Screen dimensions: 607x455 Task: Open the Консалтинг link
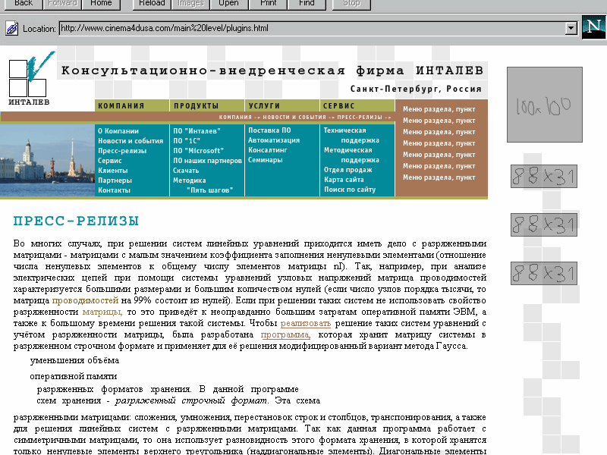click(x=268, y=150)
